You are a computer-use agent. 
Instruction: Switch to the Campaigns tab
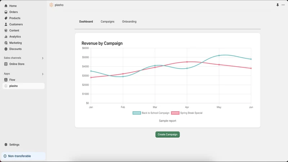click(107, 22)
